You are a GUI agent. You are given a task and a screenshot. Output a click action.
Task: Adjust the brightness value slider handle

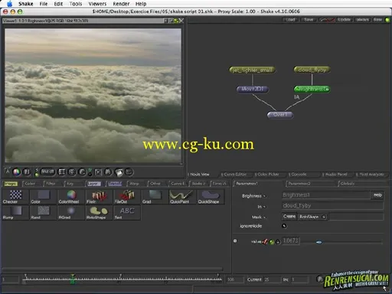(318, 242)
